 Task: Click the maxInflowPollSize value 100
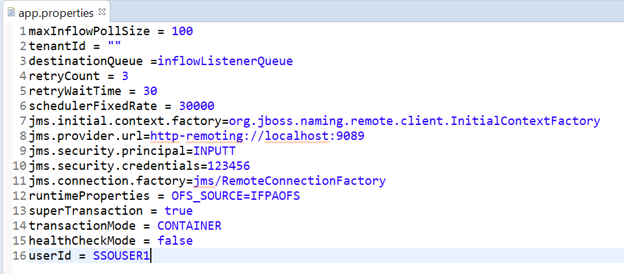(183, 31)
